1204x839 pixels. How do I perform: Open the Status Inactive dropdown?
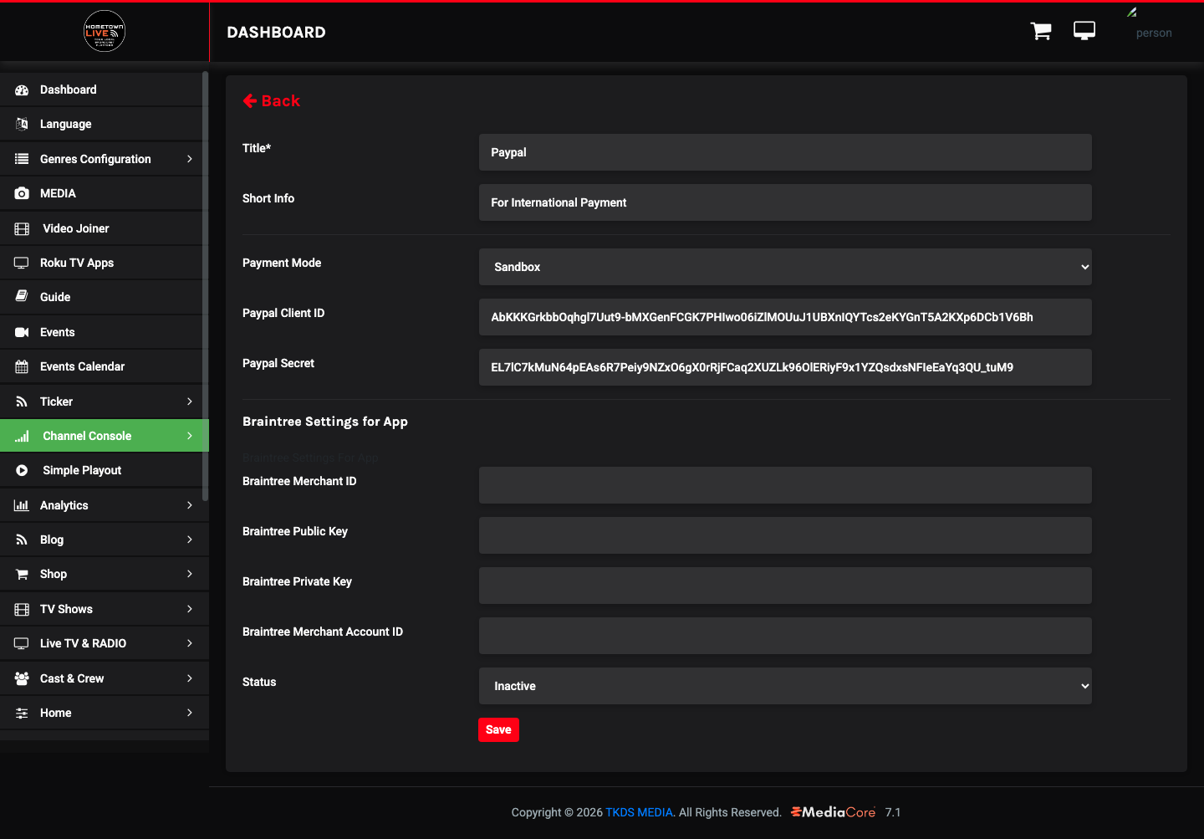point(785,686)
